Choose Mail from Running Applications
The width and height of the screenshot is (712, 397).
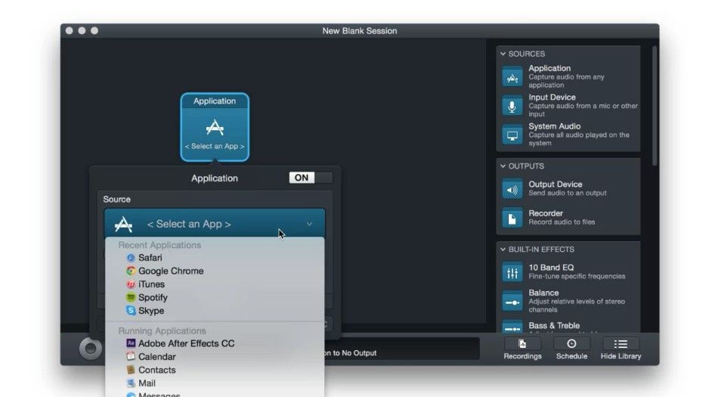[x=215, y=383]
